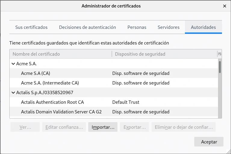This screenshot has width=231, height=154.
Task: Click the Editar confianza… button
Action: point(64,127)
